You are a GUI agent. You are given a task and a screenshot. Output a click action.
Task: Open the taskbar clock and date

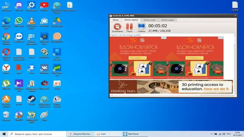238,134
